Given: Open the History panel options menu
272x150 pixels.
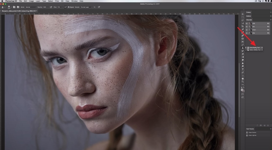Looking at the screenshot, I should pyautogui.click(x=271, y=12).
